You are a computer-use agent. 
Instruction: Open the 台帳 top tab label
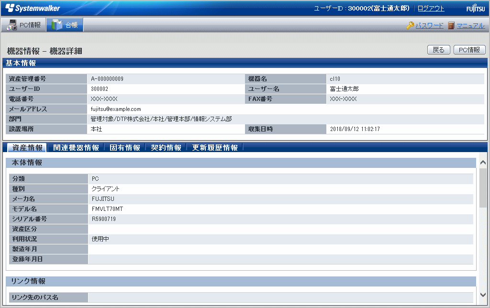pyautogui.click(x=72, y=25)
